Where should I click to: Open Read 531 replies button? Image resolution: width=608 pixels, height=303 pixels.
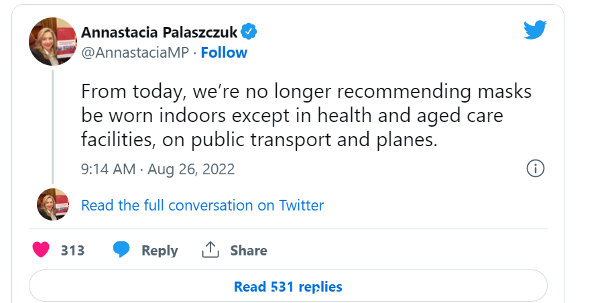pos(288,286)
